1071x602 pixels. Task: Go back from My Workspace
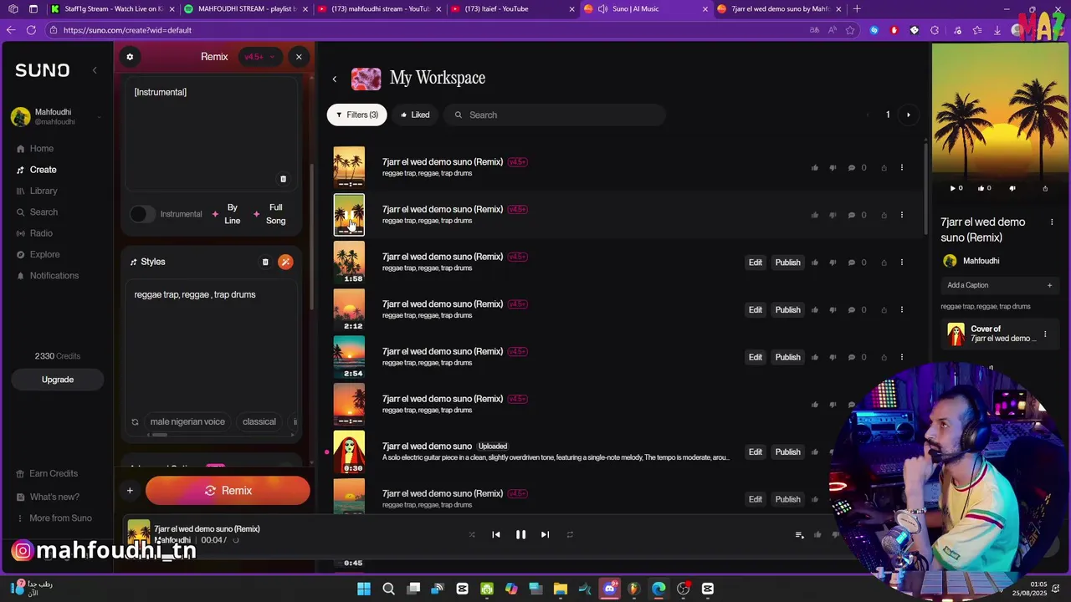(334, 79)
